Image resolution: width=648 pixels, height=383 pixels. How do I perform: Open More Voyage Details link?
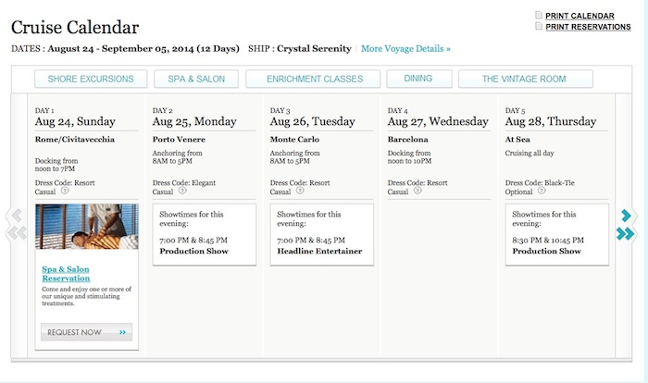pos(405,49)
